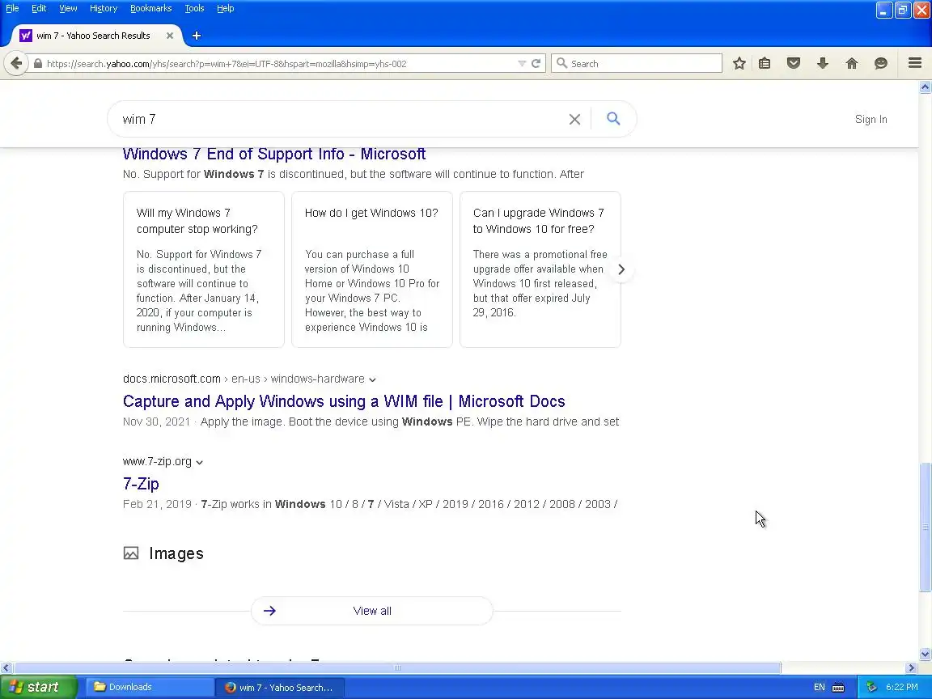Open the bookmarks list icon

click(765, 63)
